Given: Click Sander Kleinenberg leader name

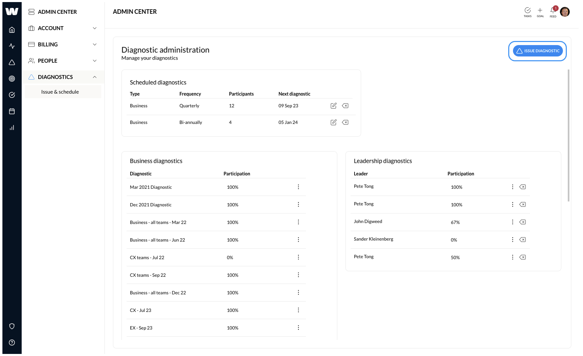Looking at the screenshot, I should pyautogui.click(x=374, y=239).
